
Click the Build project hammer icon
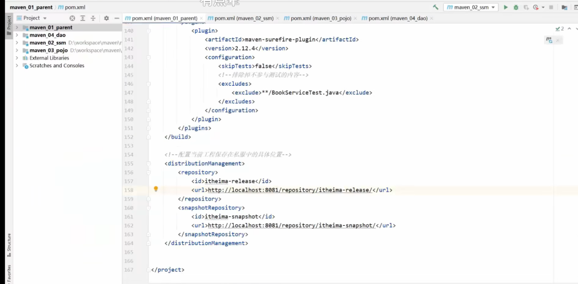[436, 7]
